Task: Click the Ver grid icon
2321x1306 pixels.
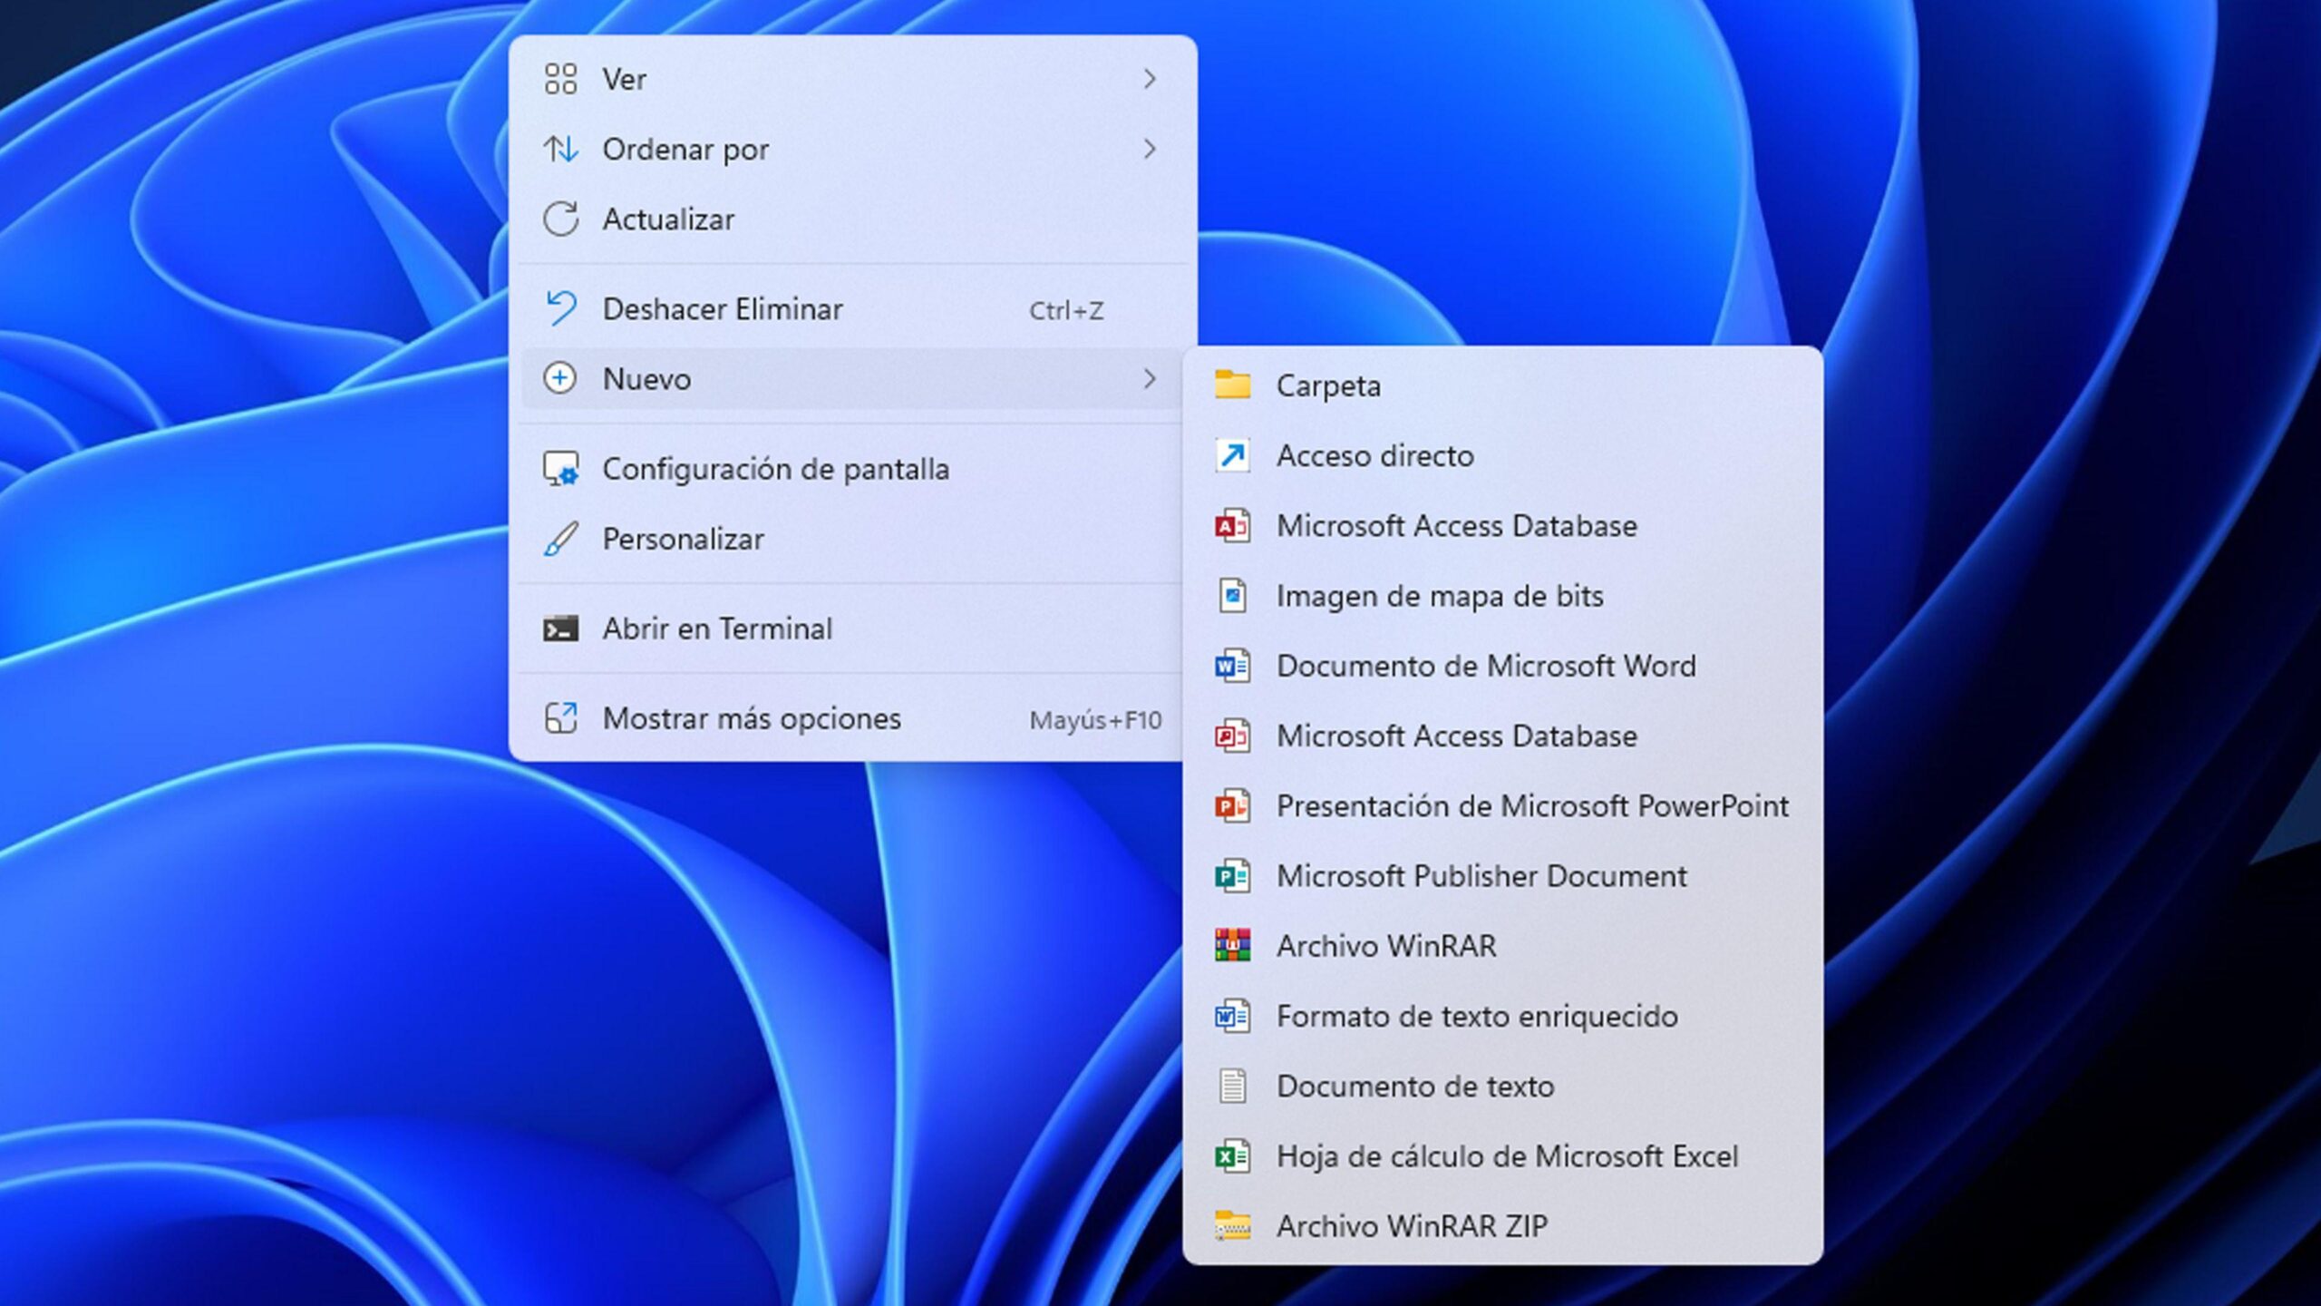Action: point(560,79)
